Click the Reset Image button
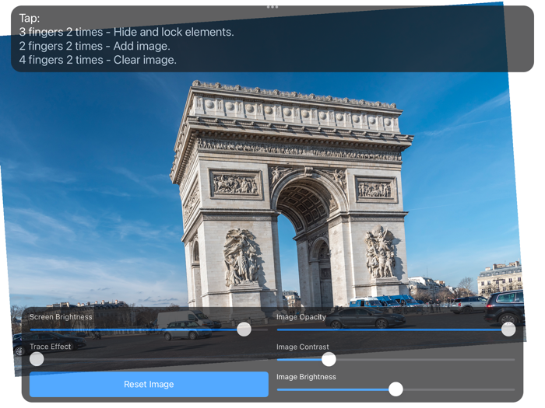The width and height of the screenshot is (545, 408). pos(149,384)
